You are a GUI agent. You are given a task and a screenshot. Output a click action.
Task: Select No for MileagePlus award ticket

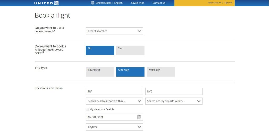tap(100, 50)
